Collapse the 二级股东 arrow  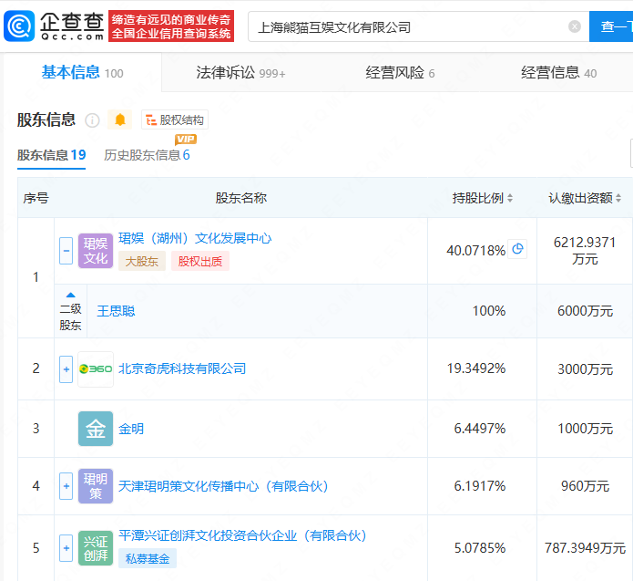click(71, 295)
